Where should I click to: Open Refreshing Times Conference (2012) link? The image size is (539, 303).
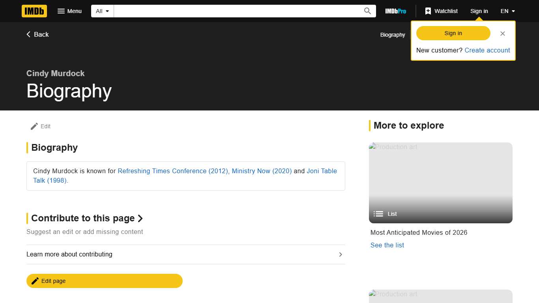click(173, 171)
